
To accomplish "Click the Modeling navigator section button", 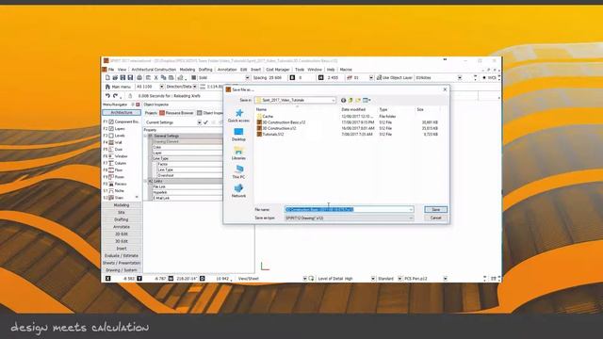I will (x=122, y=205).
